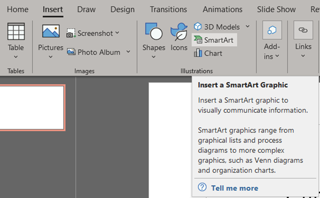Open the Photo Album dropdown chevron
The height and width of the screenshot is (198, 320).
coord(128,52)
